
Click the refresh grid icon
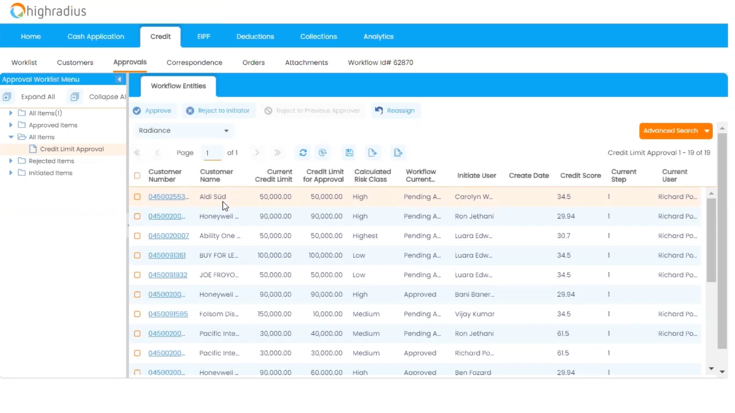point(302,152)
